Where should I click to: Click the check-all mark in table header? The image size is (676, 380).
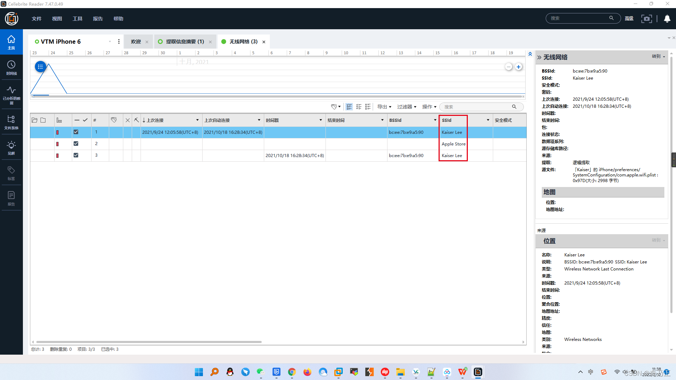click(x=85, y=120)
